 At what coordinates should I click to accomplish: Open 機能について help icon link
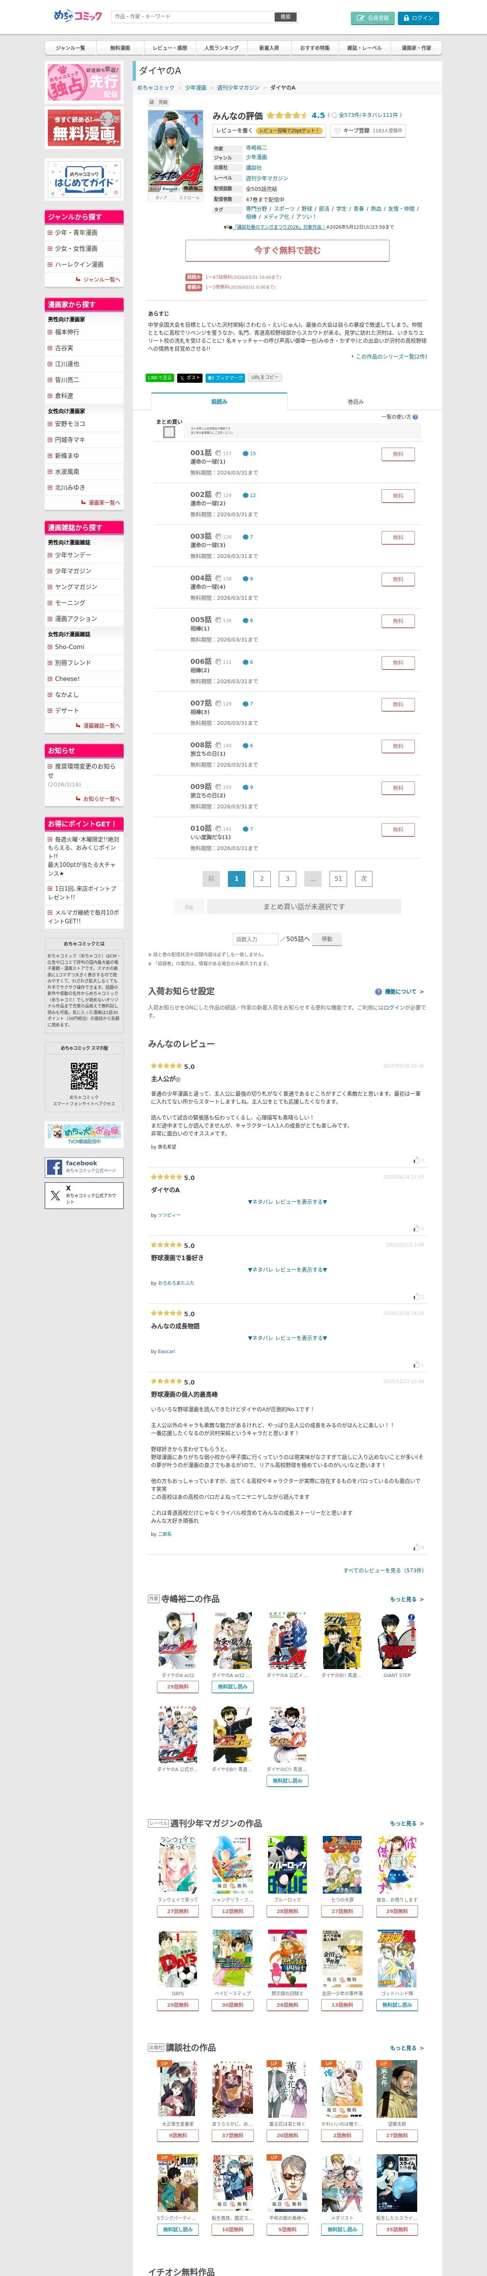[x=399, y=991]
